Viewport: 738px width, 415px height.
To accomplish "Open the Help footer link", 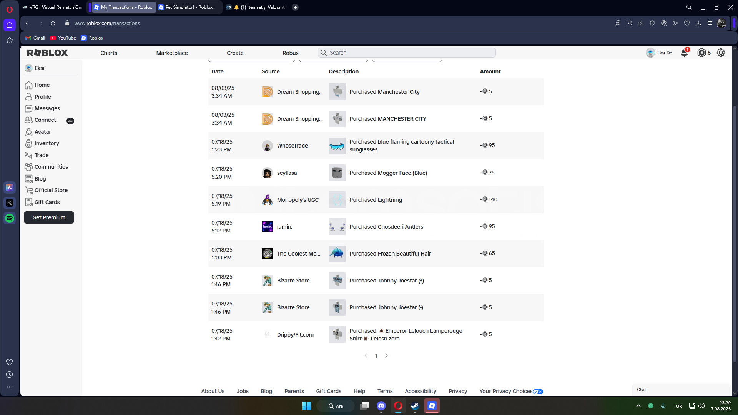I will [359, 391].
